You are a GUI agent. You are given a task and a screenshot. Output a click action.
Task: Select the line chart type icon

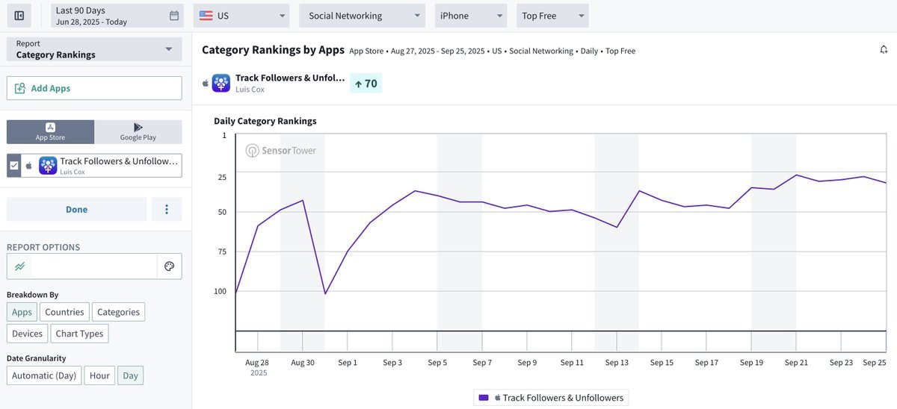(x=19, y=266)
